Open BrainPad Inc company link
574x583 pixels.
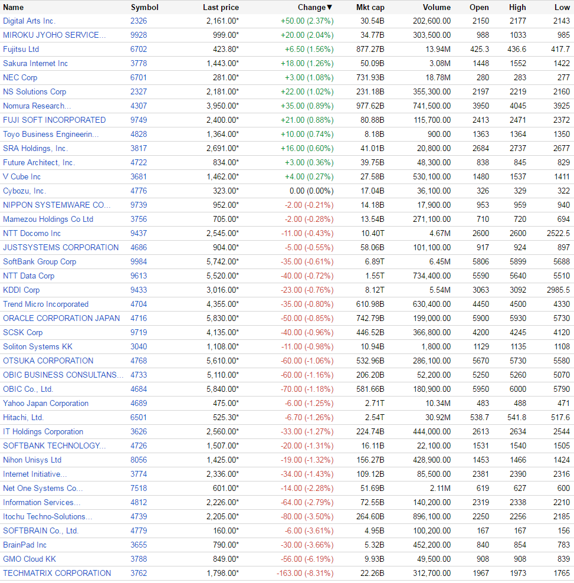click(25, 544)
